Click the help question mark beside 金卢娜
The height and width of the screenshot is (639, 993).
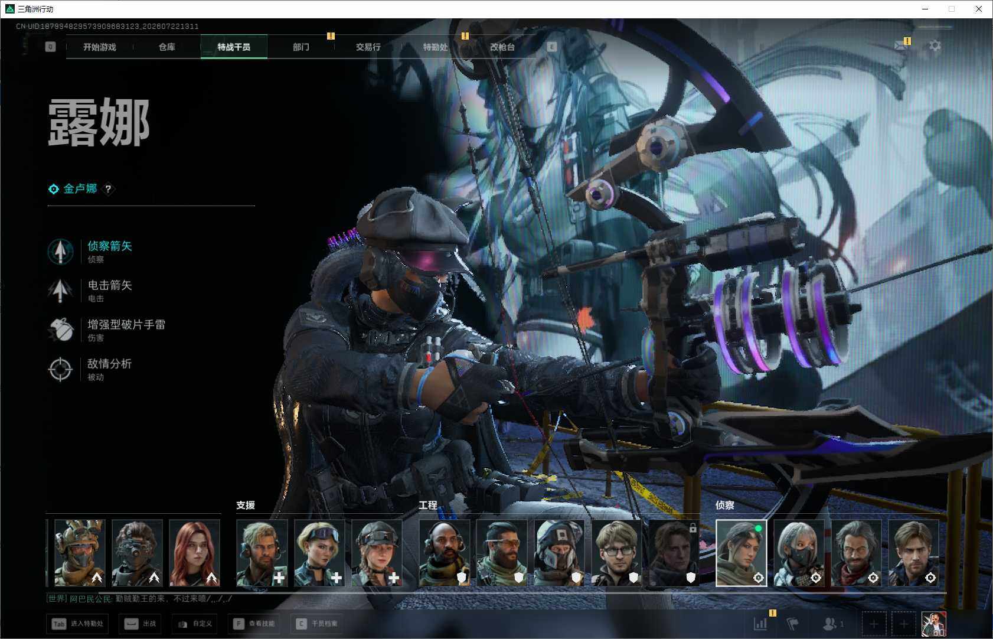point(108,189)
